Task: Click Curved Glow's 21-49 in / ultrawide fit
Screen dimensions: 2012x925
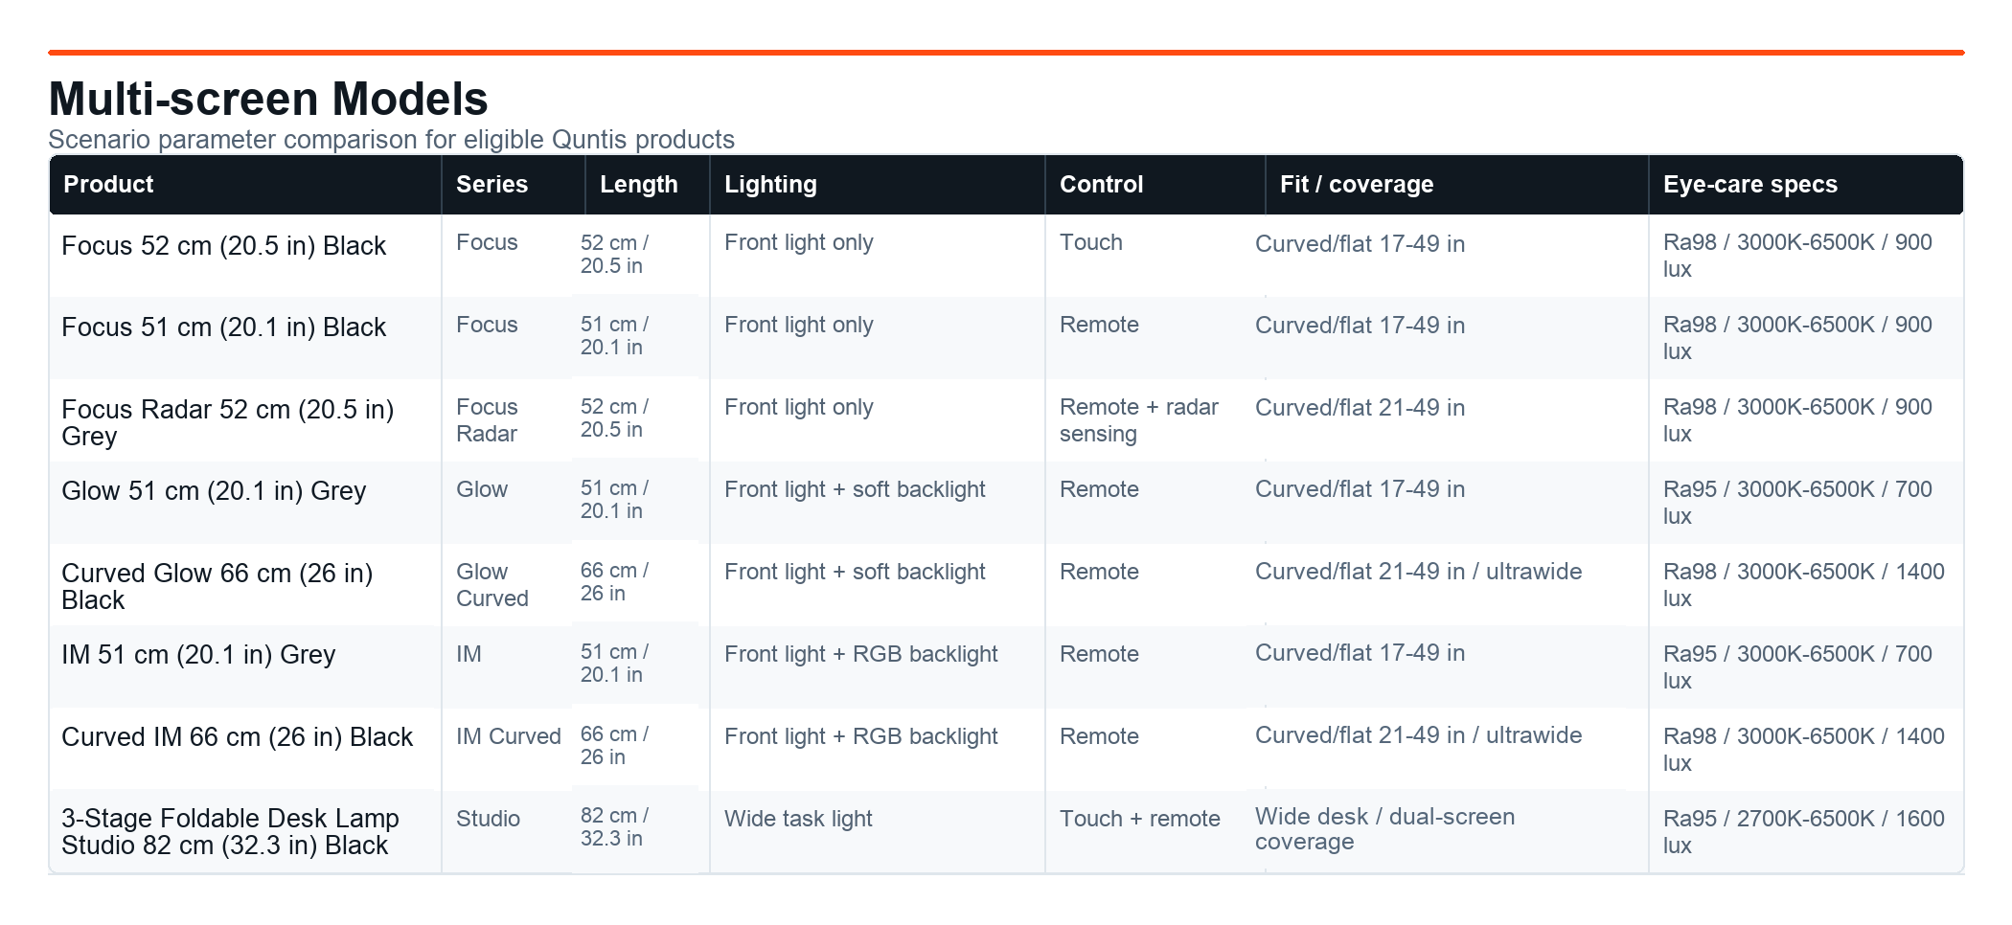Action: click(1419, 572)
